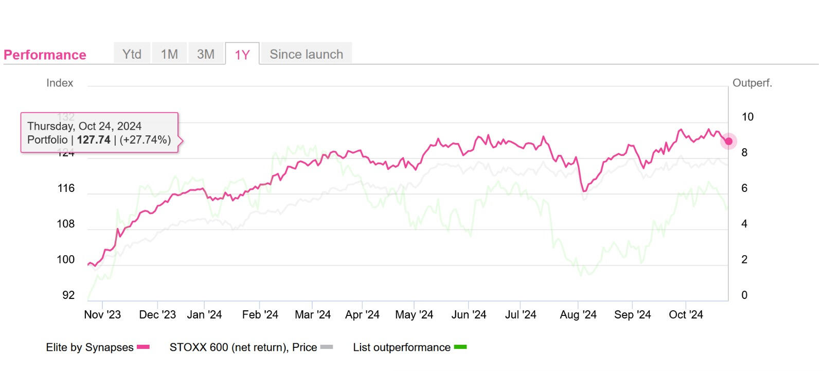Click the pink Elite by Synapses swatch
This screenshot has height=371, width=823.
pos(143,347)
